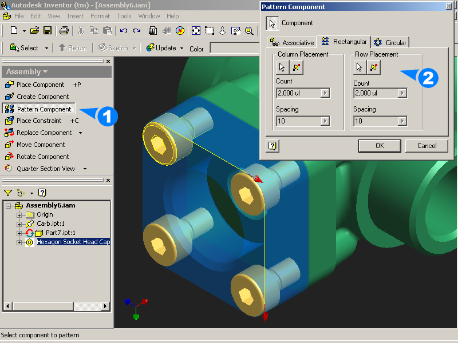Click the Color combo box field
Image resolution: width=458 pixels, height=343 pixels.
pos(235,48)
